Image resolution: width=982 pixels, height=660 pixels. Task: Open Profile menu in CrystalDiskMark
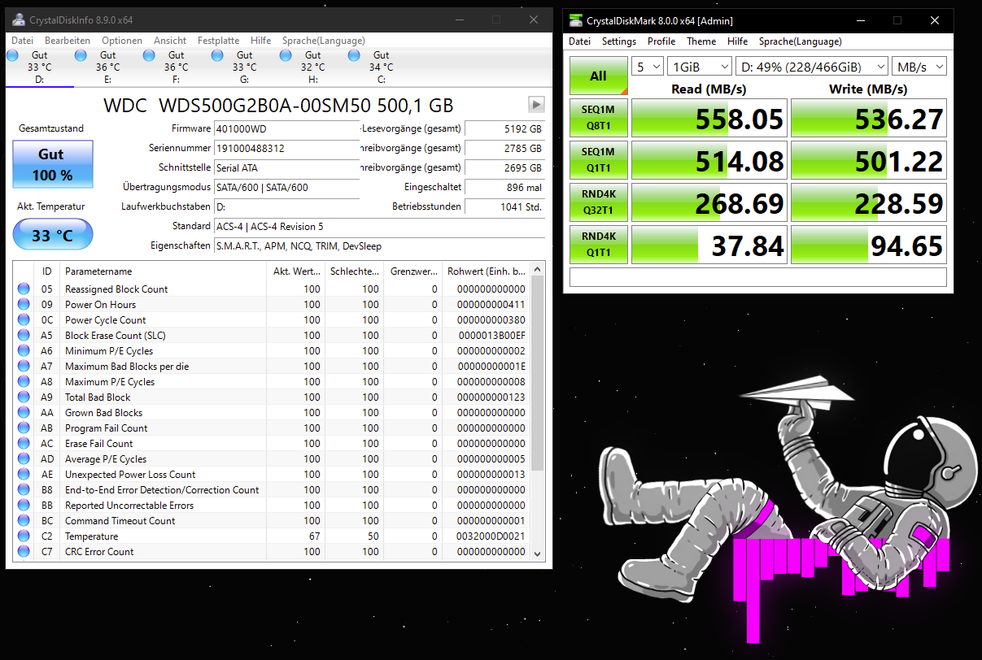tap(661, 41)
